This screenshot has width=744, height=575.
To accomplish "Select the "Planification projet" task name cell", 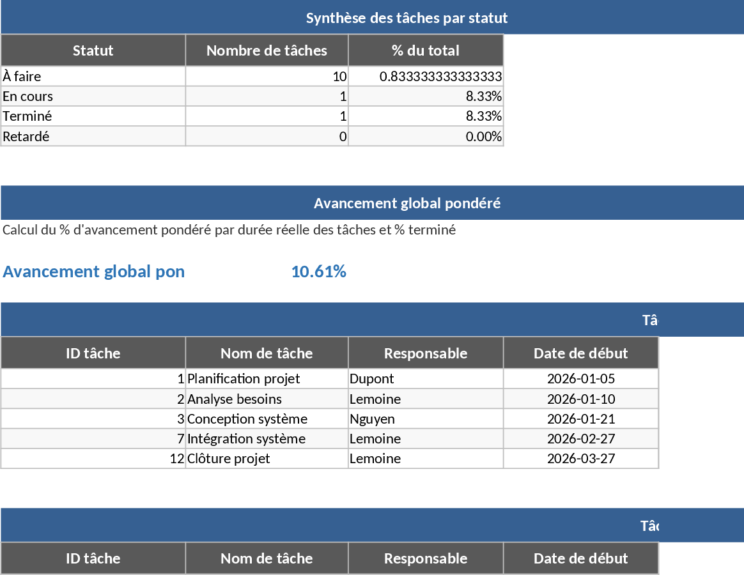I will [267, 379].
